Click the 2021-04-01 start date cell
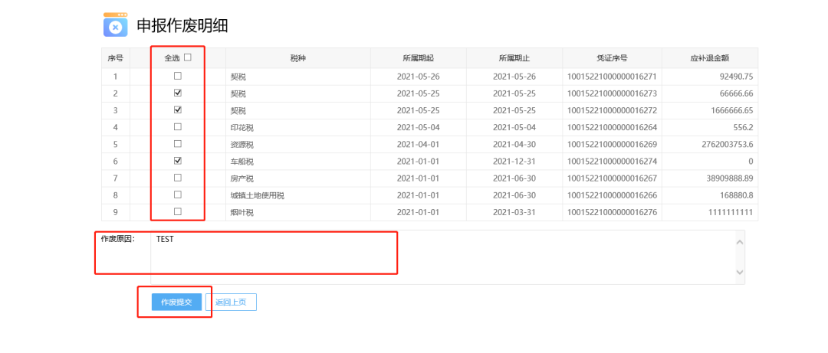Viewport: 828px width, 353px height. (x=419, y=144)
